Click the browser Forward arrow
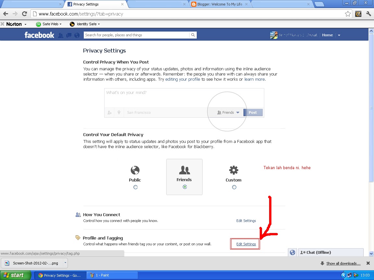Image resolution: width=374 pixels, height=280 pixels. point(15,14)
